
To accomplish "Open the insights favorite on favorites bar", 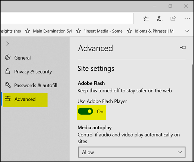I will pyautogui.click(x=10, y=31).
